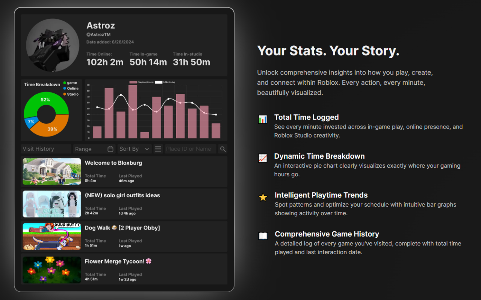The image size is (481, 300).
Task: Click the book icon beside Comprehensive Game History
Action: (x=263, y=236)
